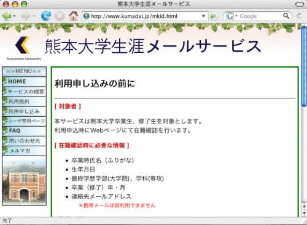The height and width of the screenshot is (225, 307).
Task: Open サービスの概要 menu item
Action: point(24,92)
